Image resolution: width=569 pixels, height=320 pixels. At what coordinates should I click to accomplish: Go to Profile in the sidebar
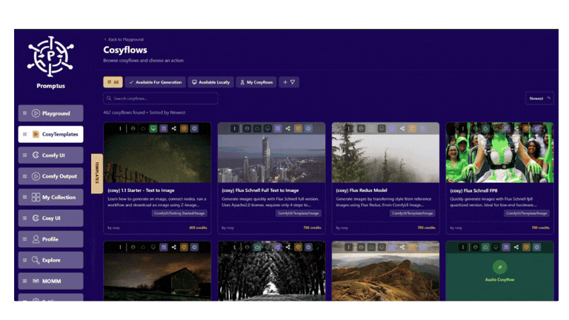51,239
